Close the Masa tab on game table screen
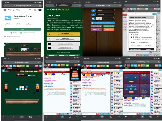The height and width of the screenshot is (121, 162). [11, 68]
